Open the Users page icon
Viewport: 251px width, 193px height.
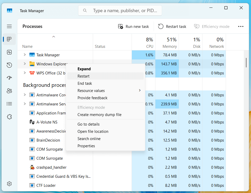[9, 91]
